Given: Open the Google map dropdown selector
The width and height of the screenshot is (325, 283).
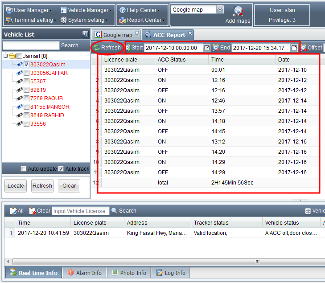Looking at the screenshot, I should point(220,9).
